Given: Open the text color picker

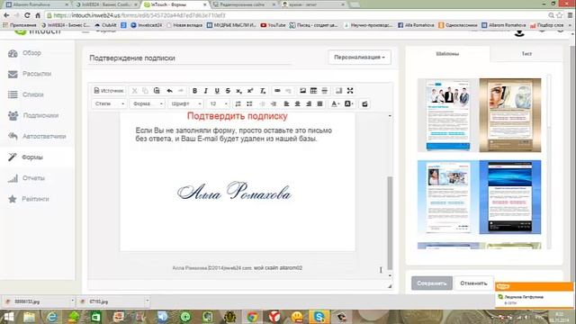Looking at the screenshot, I should coord(335,104).
